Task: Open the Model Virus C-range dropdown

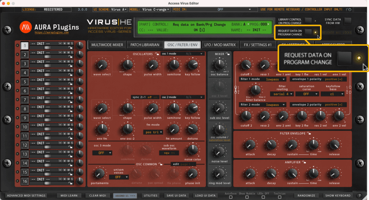Action: [x=150, y=9]
